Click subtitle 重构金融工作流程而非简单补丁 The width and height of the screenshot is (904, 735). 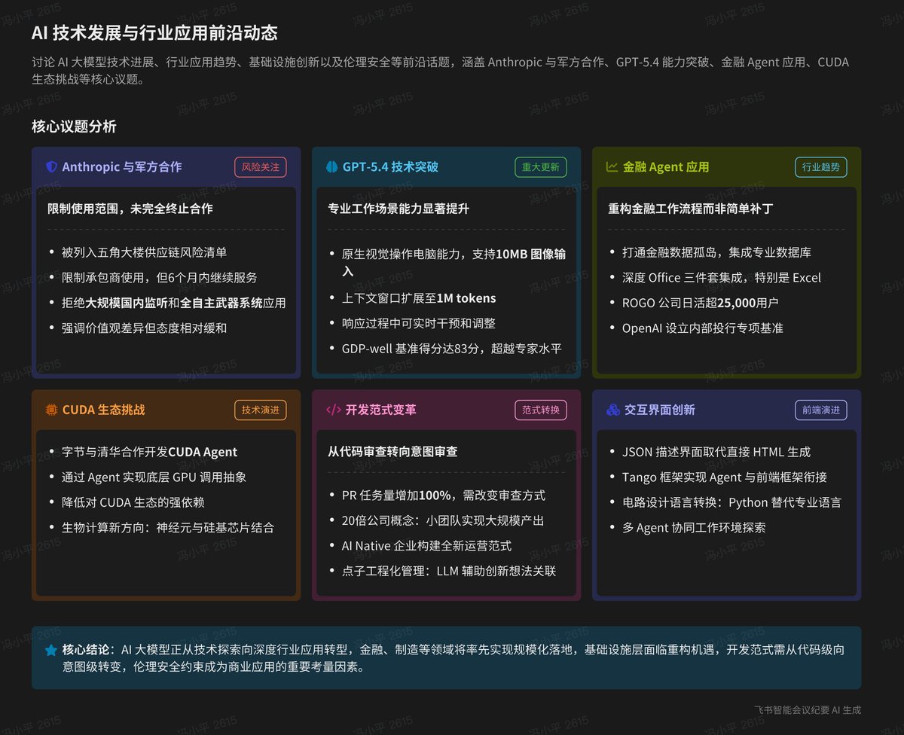pyautogui.click(x=691, y=209)
